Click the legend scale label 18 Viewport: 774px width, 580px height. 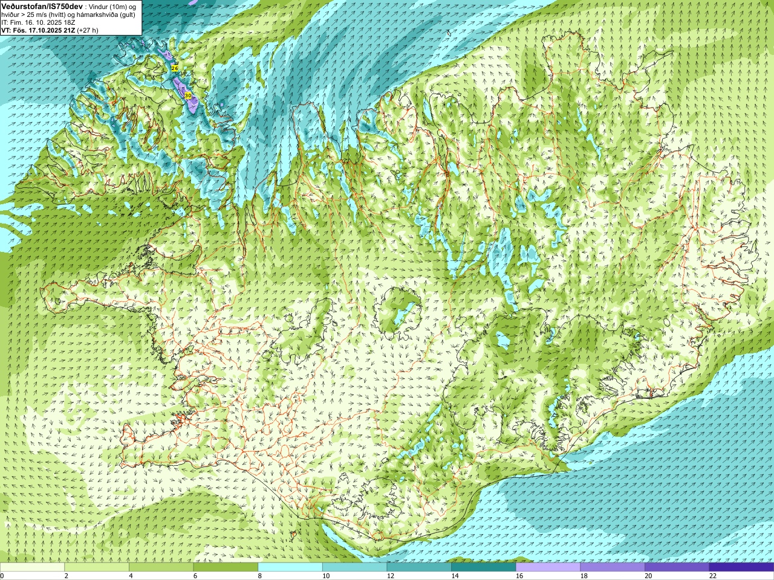tap(584, 576)
